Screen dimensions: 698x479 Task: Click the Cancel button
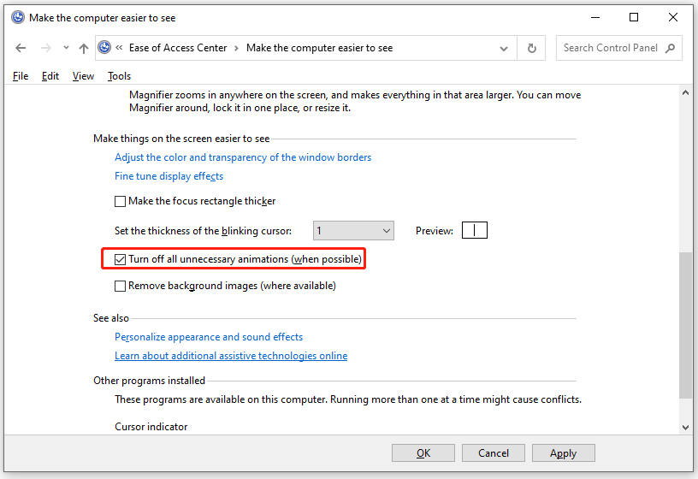point(494,453)
